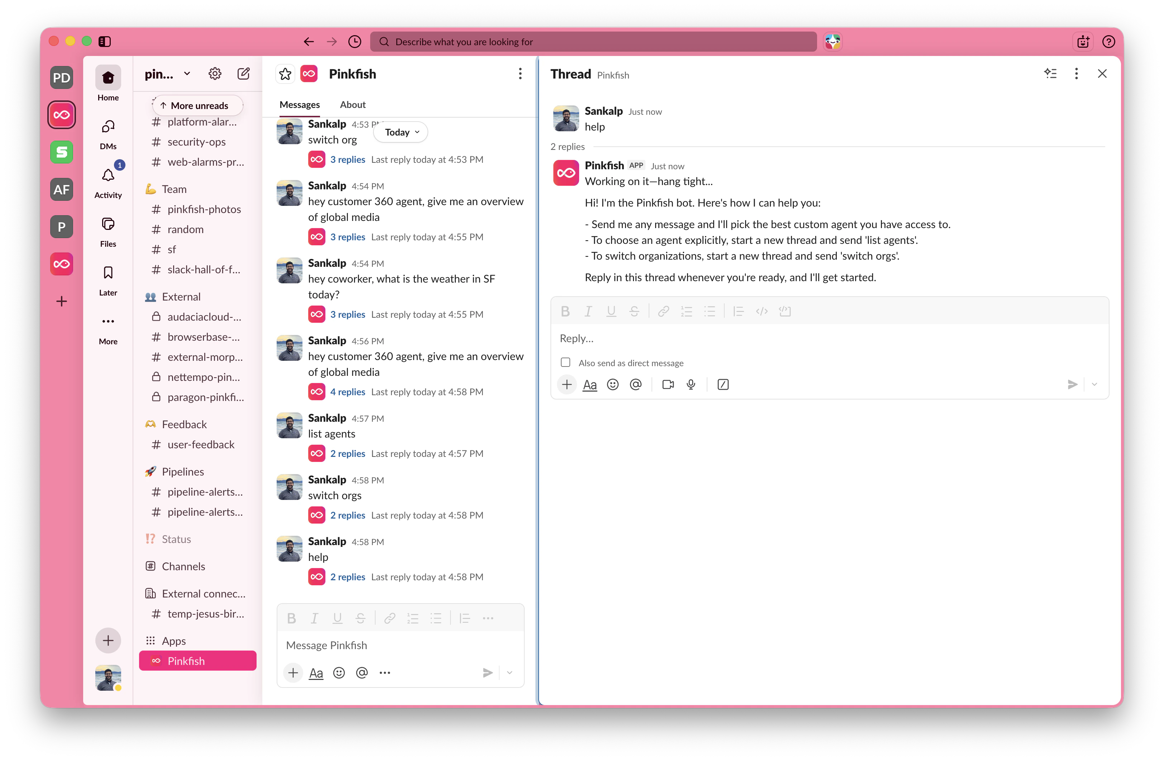Check the Also send as direct message box
Viewport: 1164px width, 761px height.
[566, 362]
